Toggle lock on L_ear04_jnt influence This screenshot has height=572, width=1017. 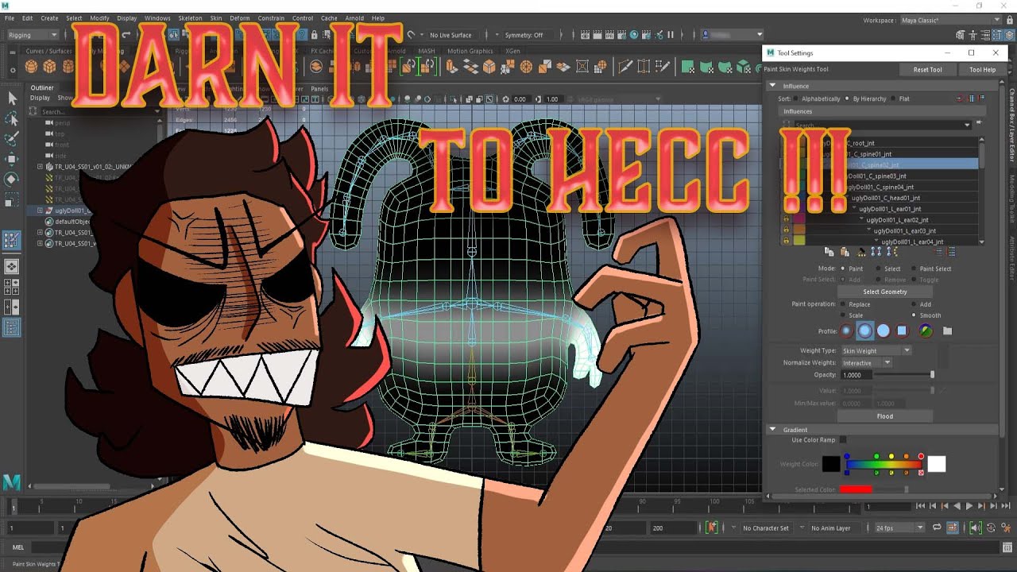coord(786,242)
